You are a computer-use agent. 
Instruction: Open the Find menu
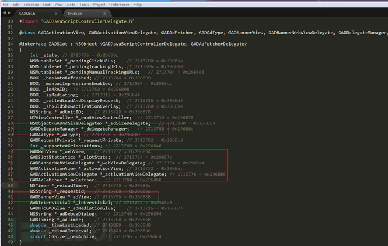click(x=47, y=5)
